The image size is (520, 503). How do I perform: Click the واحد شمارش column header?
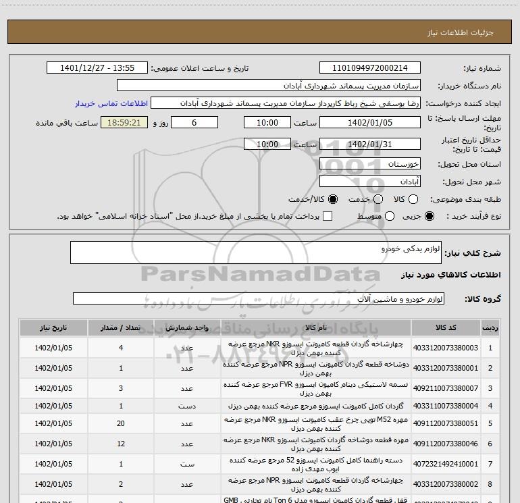pyautogui.click(x=187, y=327)
